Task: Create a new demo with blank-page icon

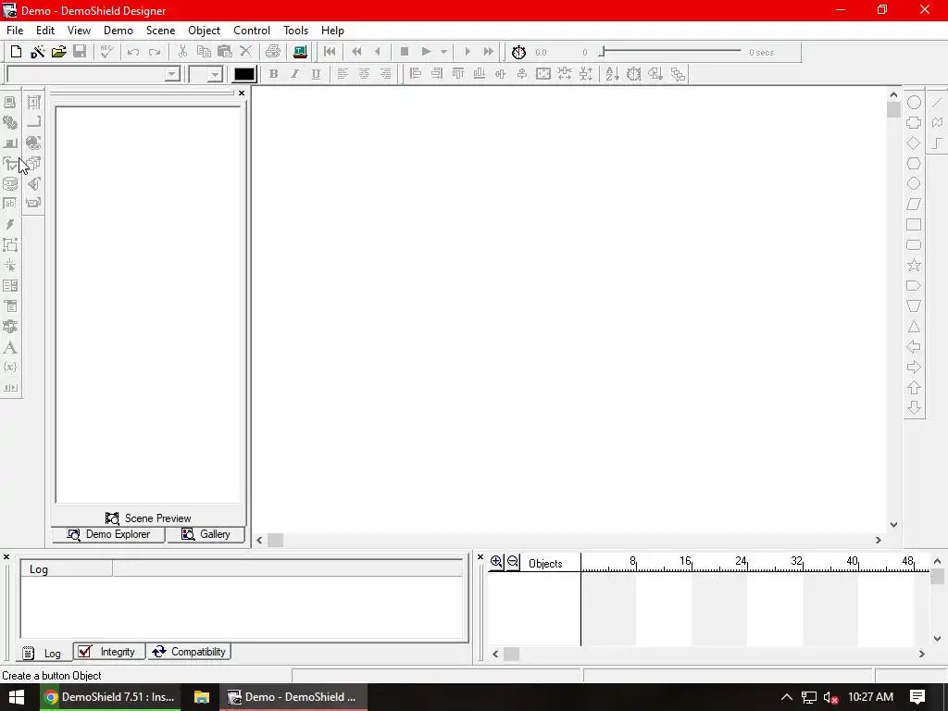Action: click(17, 52)
